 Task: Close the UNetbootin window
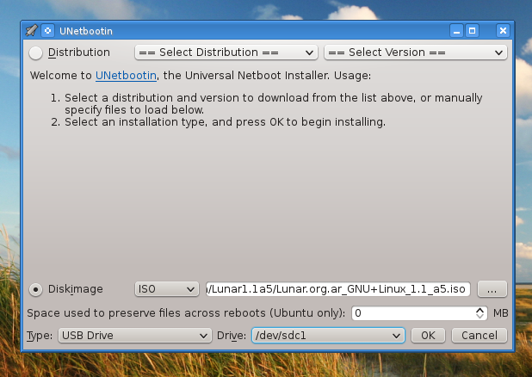[x=502, y=30]
